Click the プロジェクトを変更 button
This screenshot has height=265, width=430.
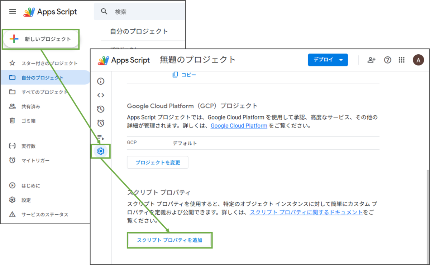pyautogui.click(x=158, y=162)
